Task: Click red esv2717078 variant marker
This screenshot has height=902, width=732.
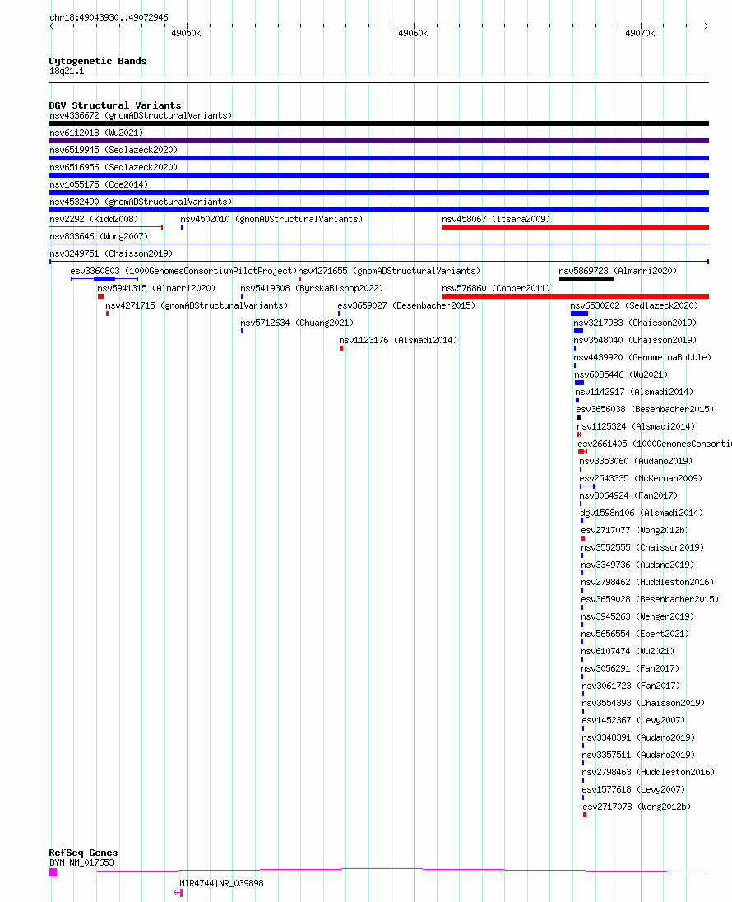Action: click(x=585, y=815)
